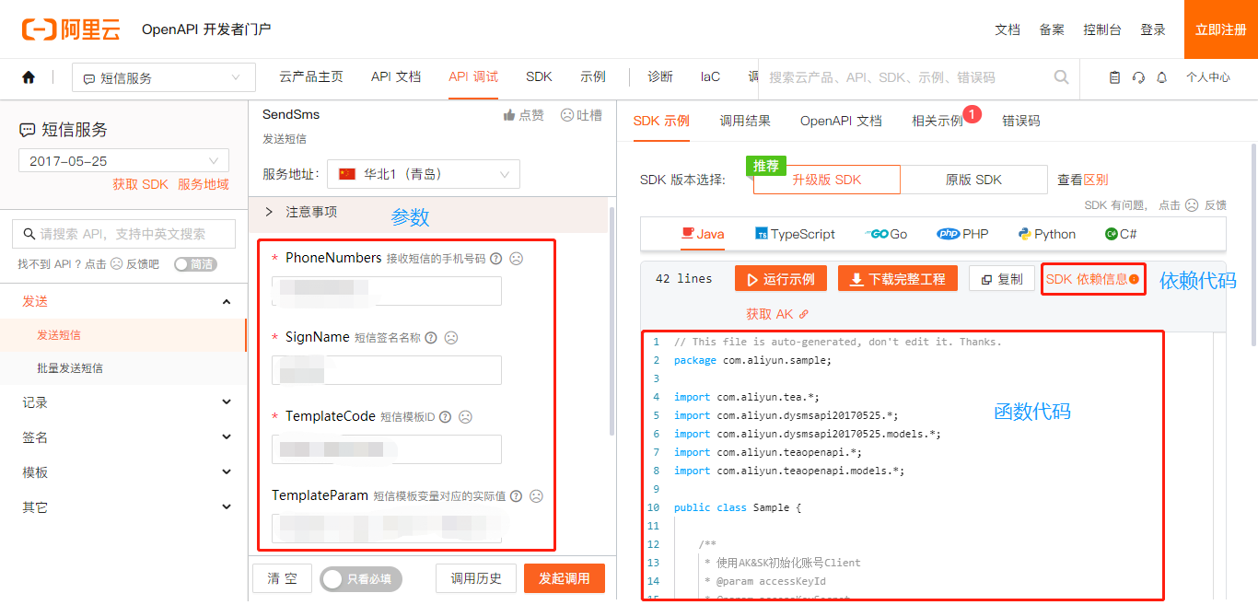Copy the code with 复制 button

pos(1002,279)
